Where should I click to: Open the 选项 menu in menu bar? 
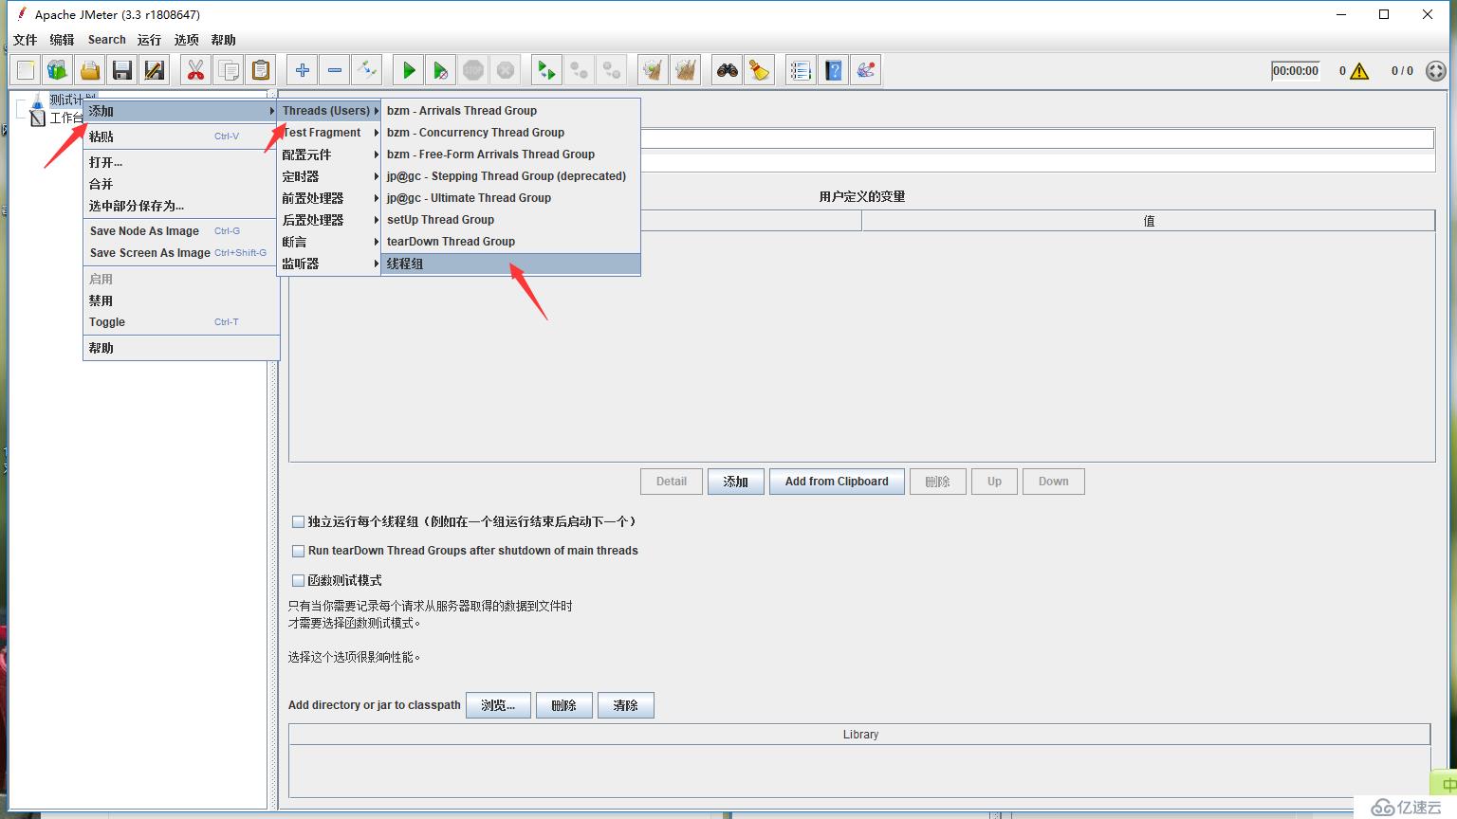(x=187, y=40)
